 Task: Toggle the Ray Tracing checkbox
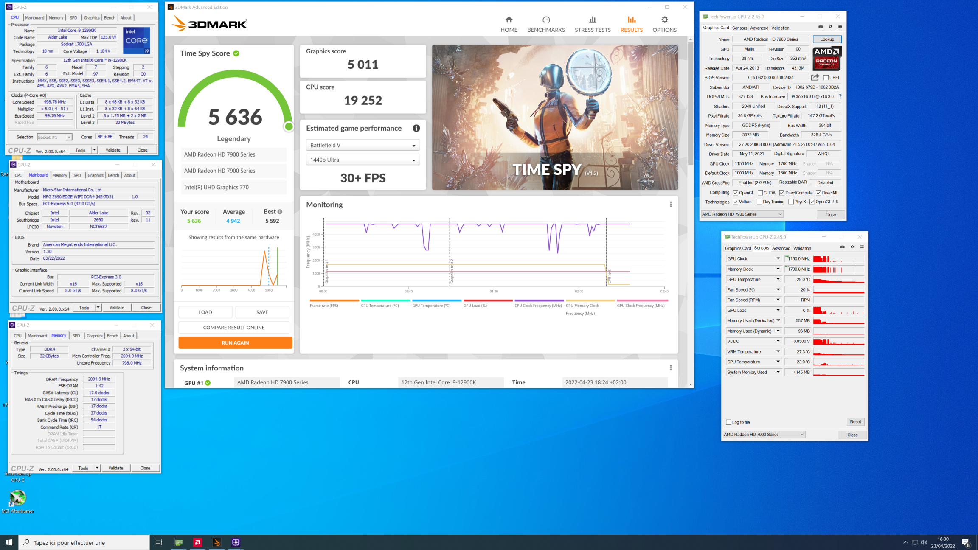coord(759,202)
